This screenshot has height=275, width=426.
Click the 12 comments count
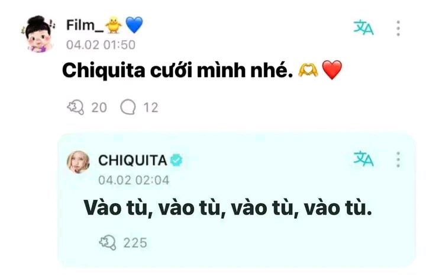151,107
